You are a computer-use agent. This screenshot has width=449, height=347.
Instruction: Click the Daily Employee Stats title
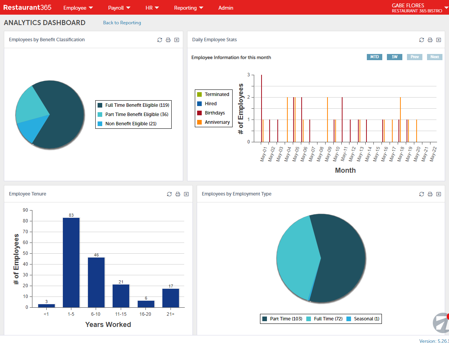point(214,39)
